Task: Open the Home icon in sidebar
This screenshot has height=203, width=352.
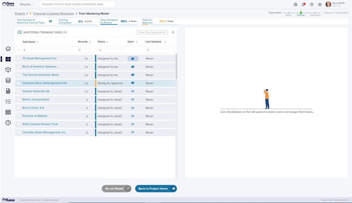Action: tap(8, 49)
